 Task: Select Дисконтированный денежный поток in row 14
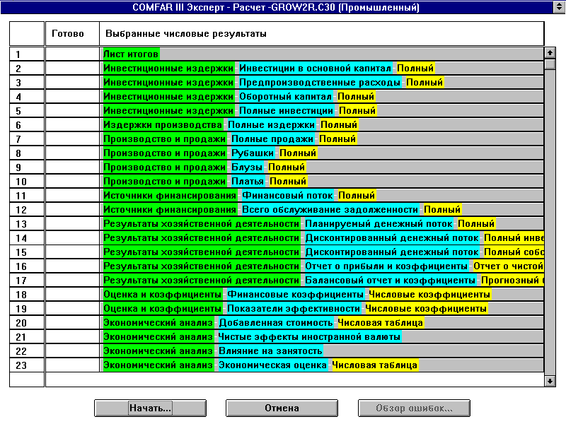392,238
